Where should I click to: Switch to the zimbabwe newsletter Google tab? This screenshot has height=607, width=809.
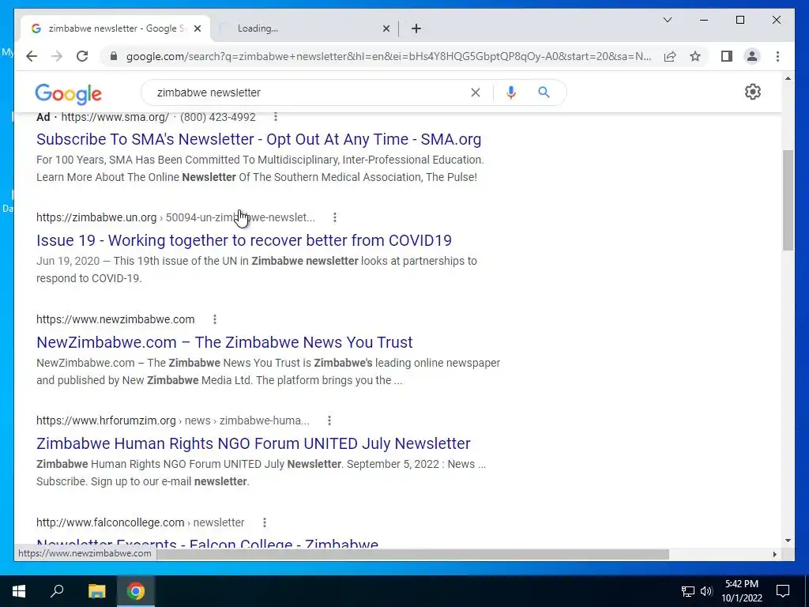coord(115,28)
